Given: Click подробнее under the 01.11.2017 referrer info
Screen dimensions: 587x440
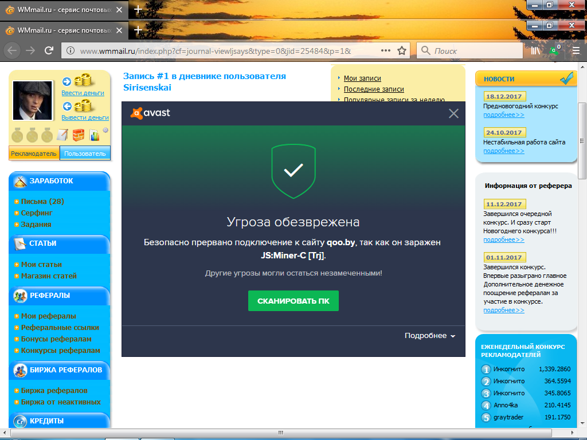Looking at the screenshot, I should [x=503, y=310].
